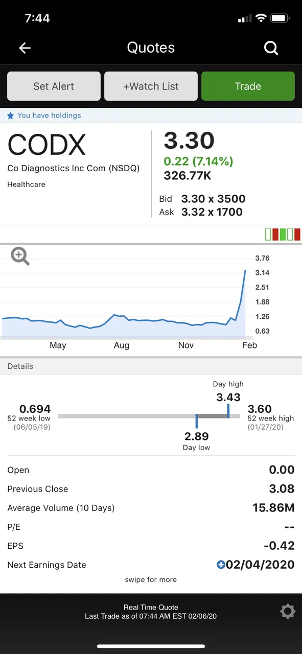Open the 'You have holdings' link
The width and height of the screenshot is (302, 654).
pos(49,115)
